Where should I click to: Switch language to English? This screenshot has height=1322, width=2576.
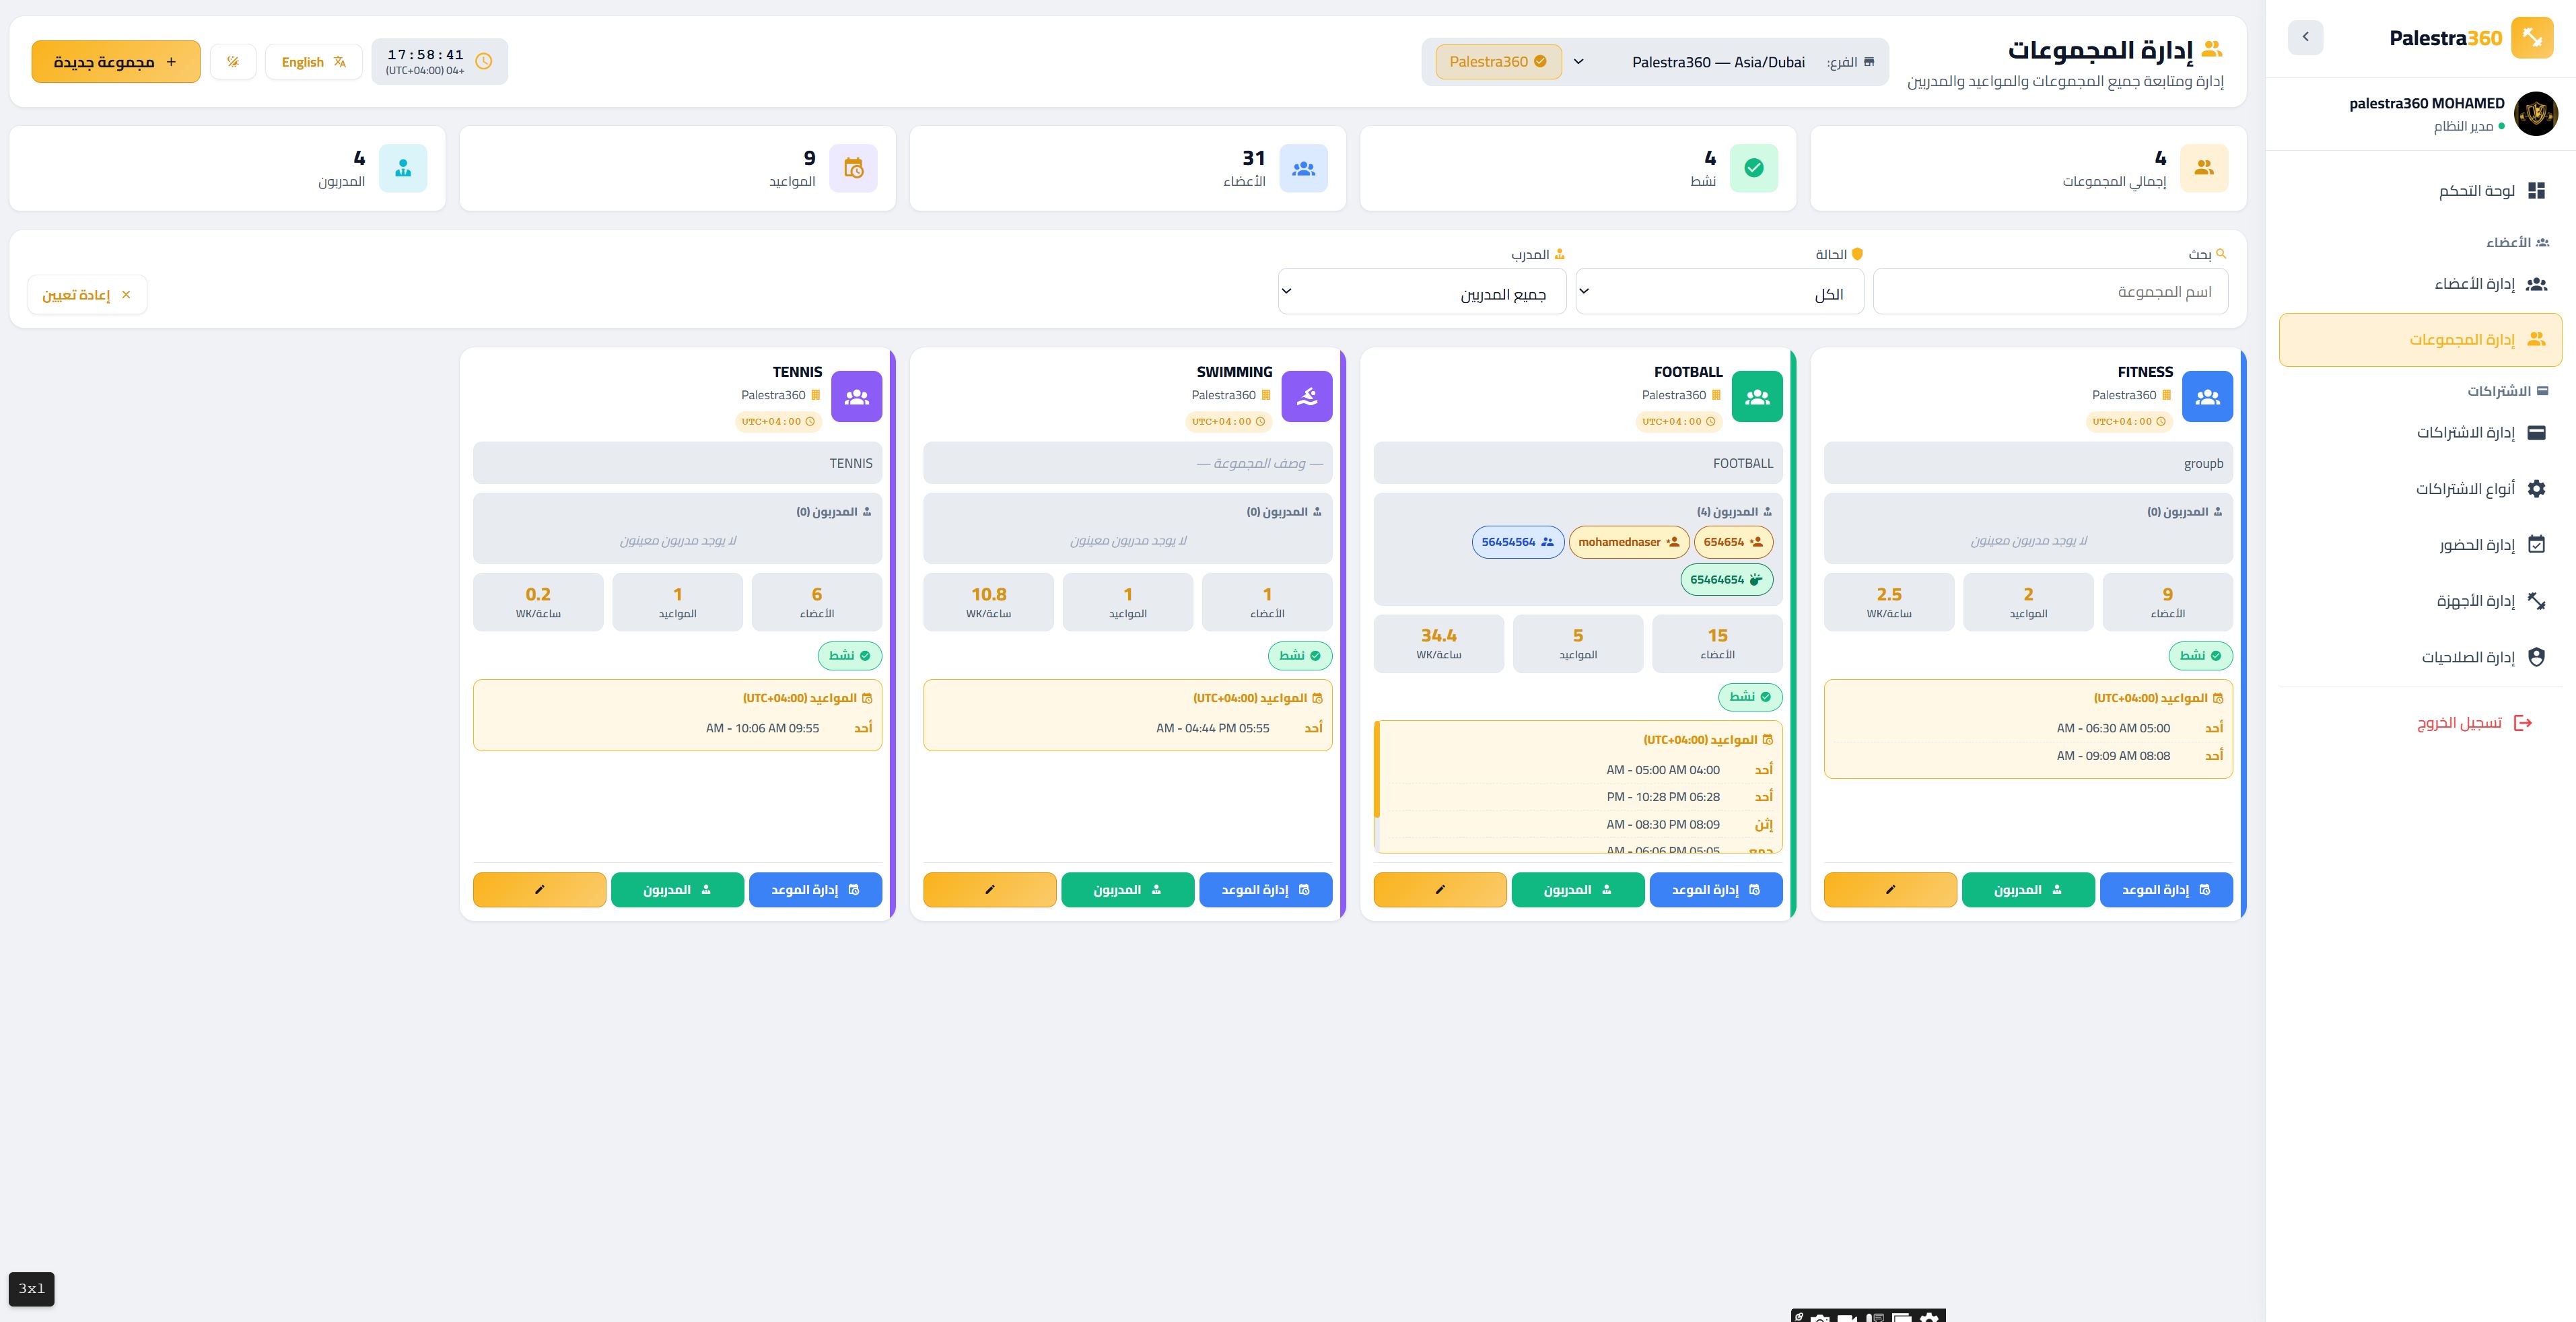coord(313,62)
